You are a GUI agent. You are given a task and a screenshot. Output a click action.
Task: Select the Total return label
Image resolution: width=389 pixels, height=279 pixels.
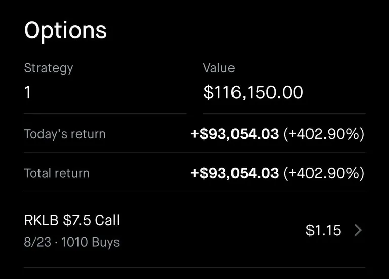point(57,173)
